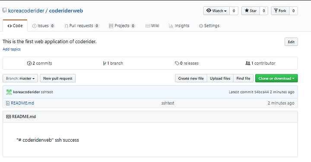Click the people icon beside contributor
Image resolution: width=311 pixels, height=162 pixels.
(x=248, y=63)
